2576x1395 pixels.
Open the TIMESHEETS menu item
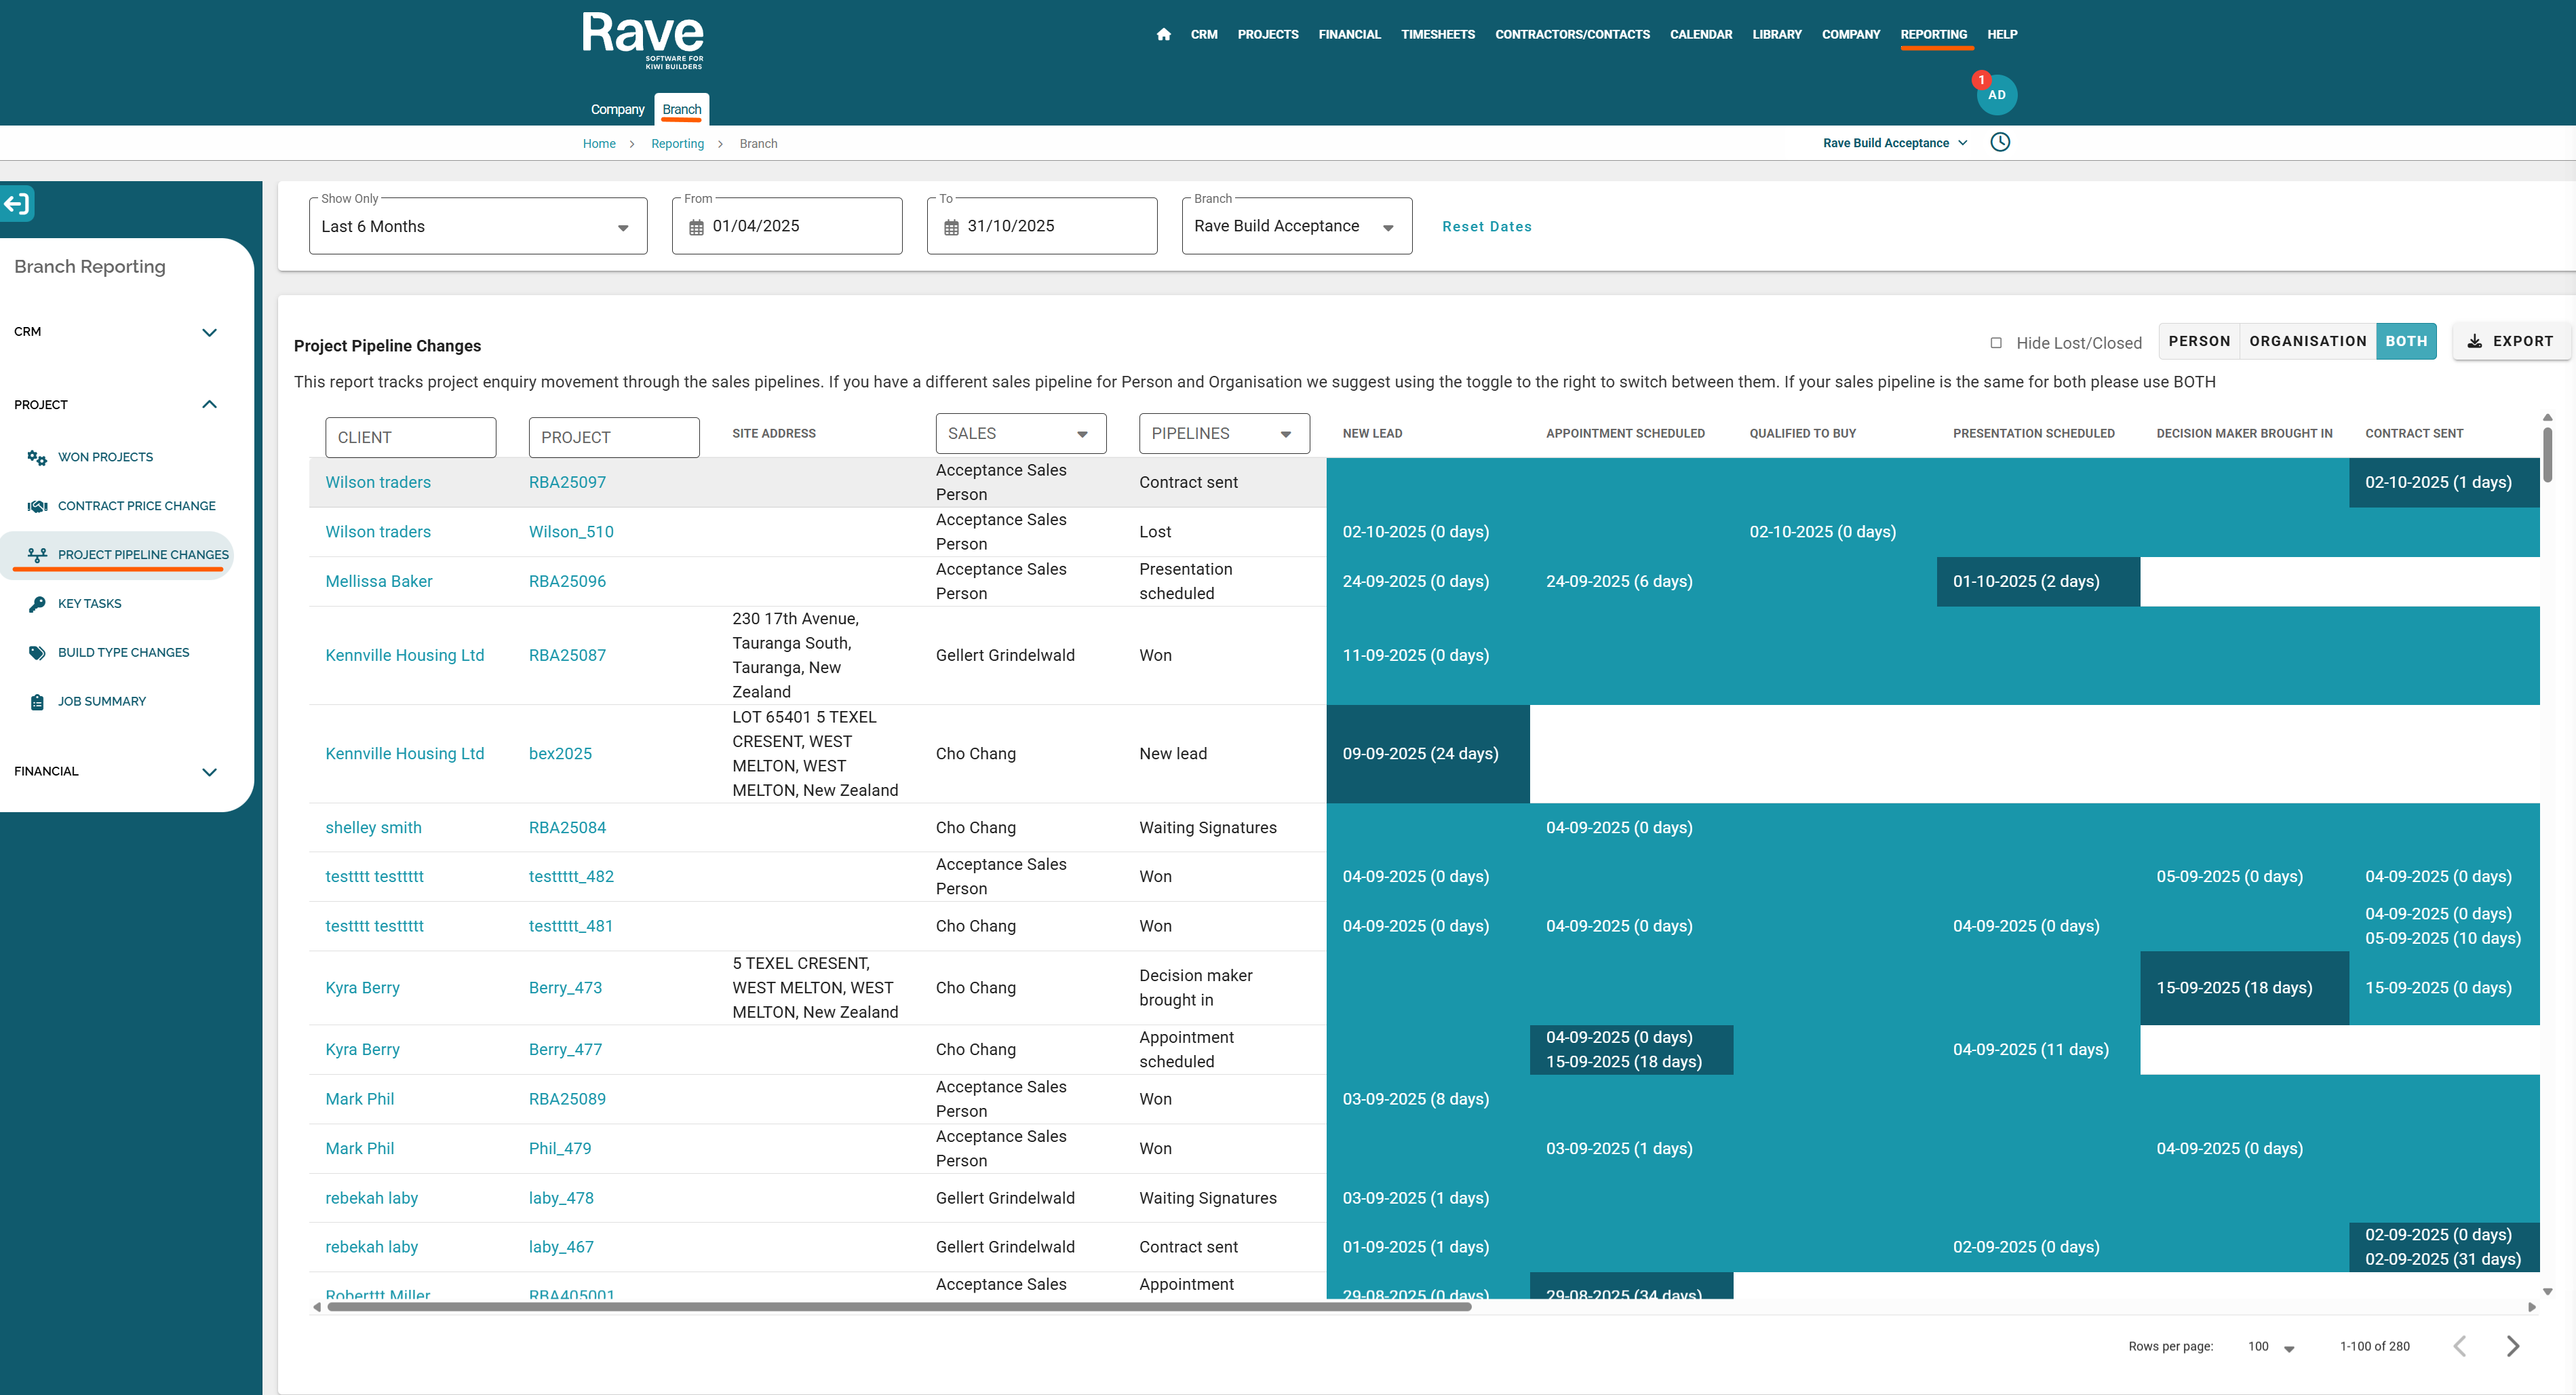(1437, 34)
